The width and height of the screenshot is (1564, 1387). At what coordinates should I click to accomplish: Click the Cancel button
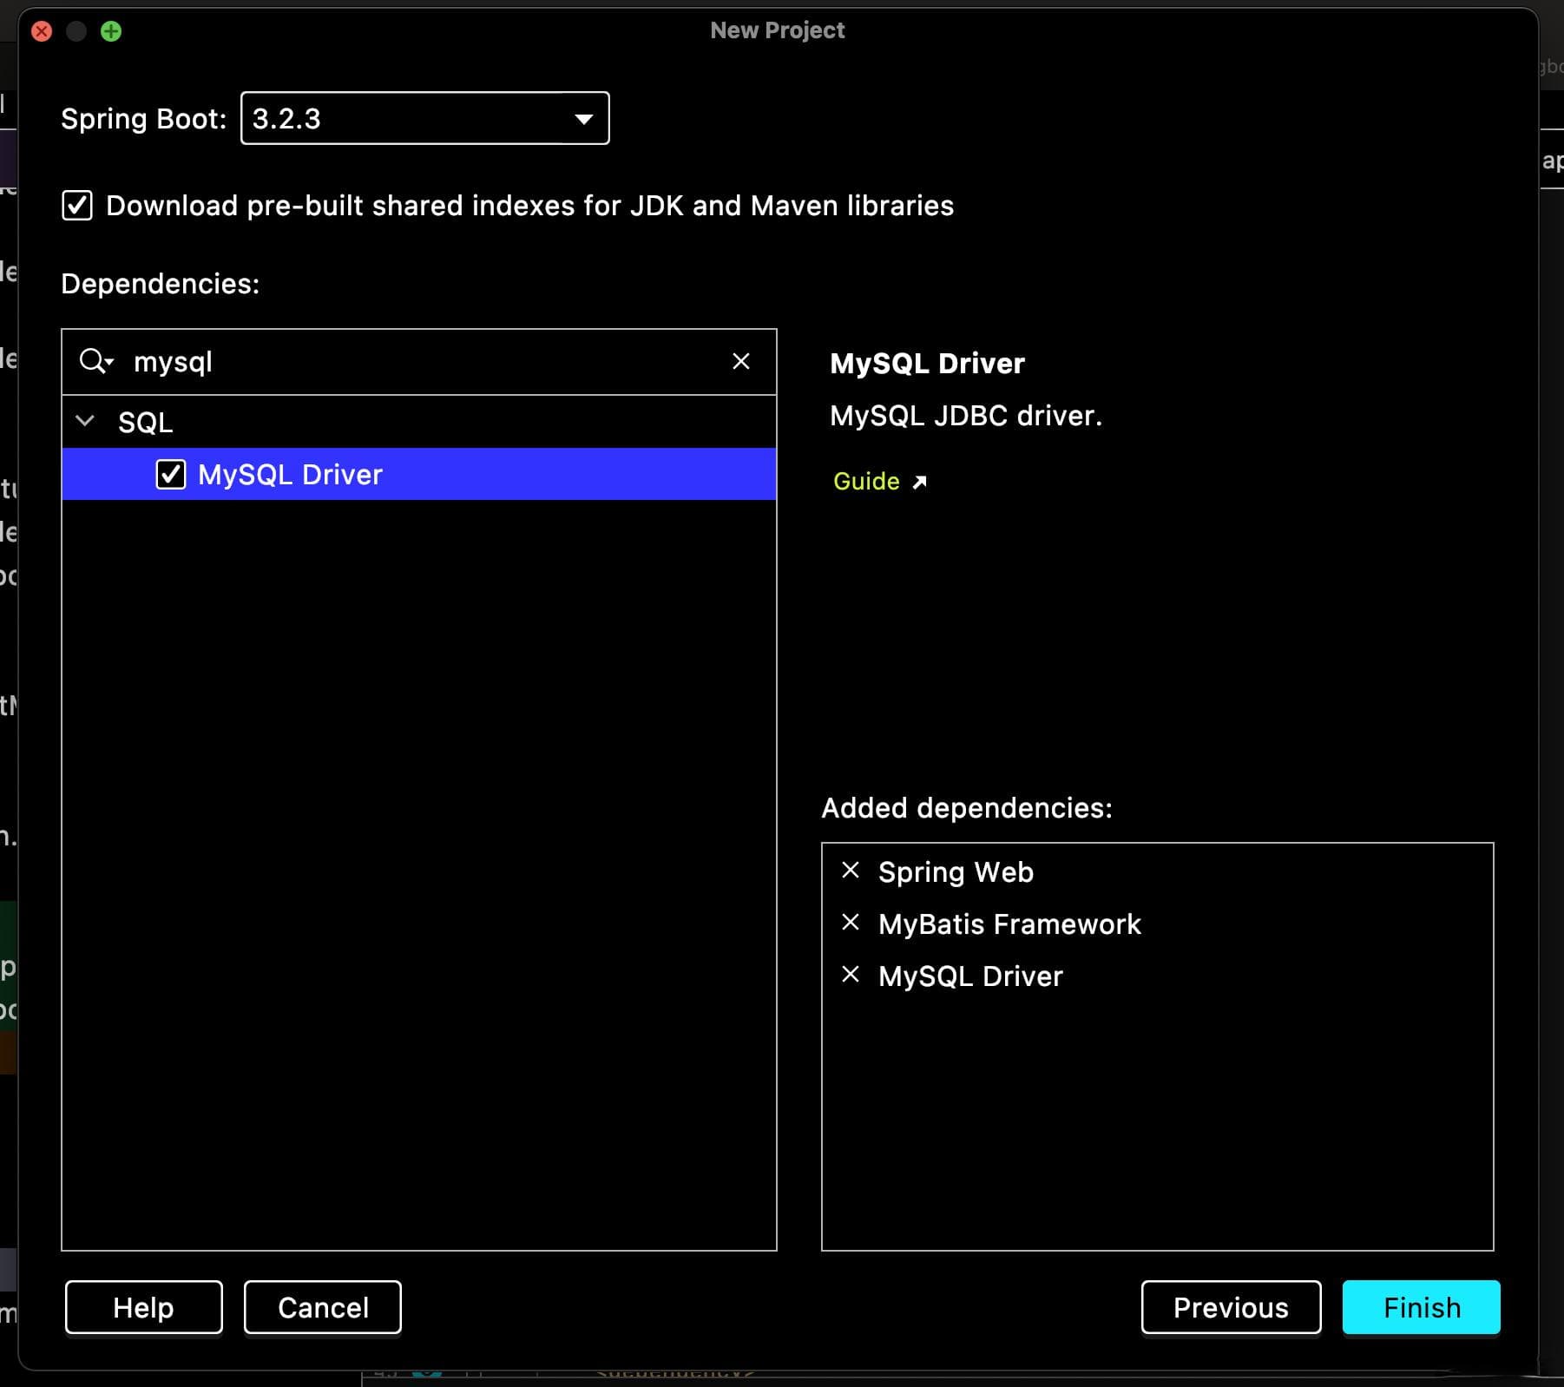(323, 1307)
